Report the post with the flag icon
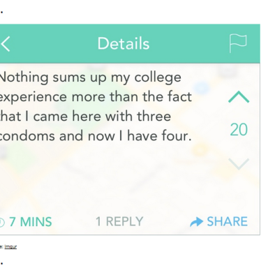Screen dimensions: 268x268 point(238,43)
